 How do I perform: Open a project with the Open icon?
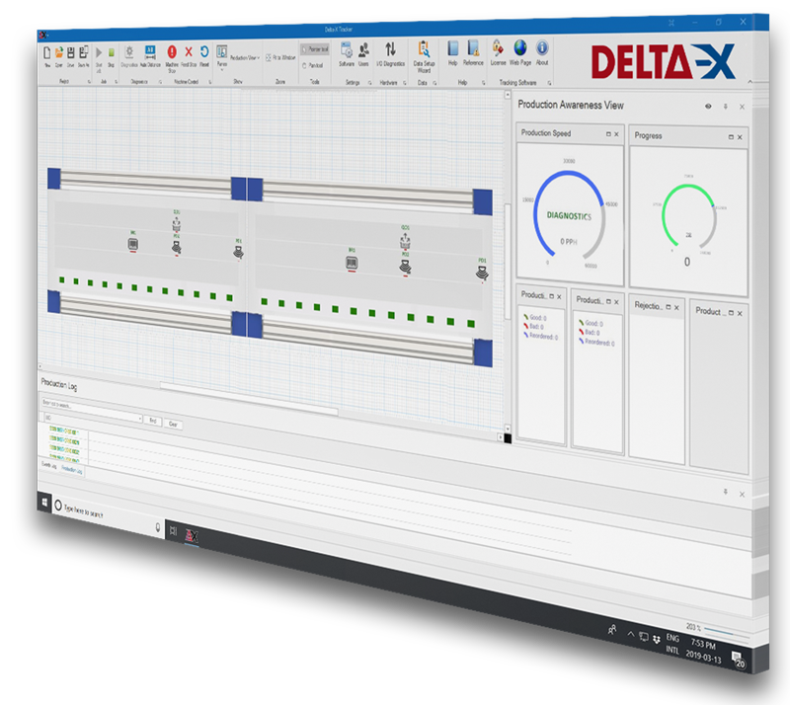point(59,52)
